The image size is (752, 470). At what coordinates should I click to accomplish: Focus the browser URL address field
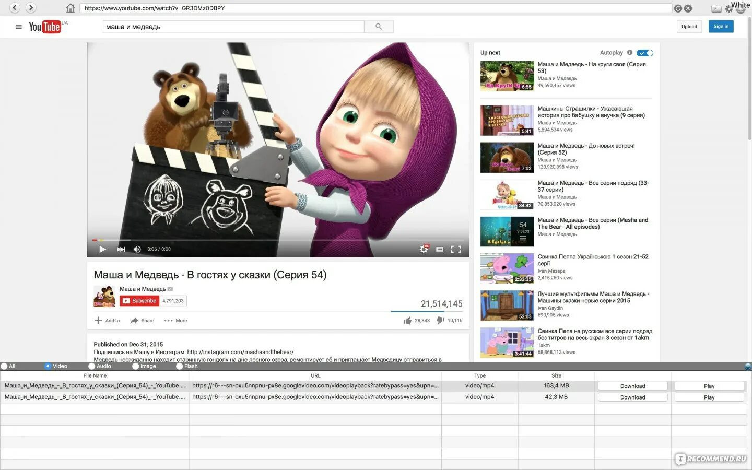[376, 8]
